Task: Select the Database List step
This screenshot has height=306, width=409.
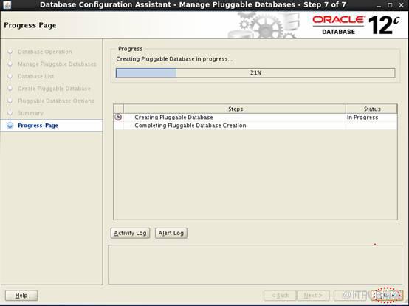Action: [35, 76]
